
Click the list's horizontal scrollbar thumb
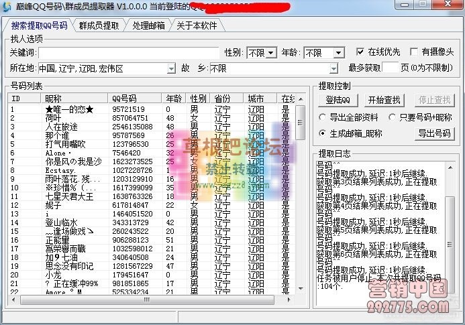(147, 300)
